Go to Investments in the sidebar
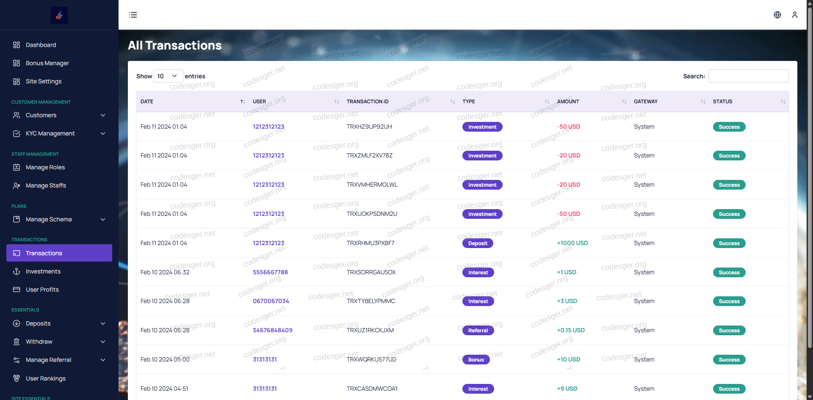This screenshot has height=400, width=813. [x=43, y=271]
